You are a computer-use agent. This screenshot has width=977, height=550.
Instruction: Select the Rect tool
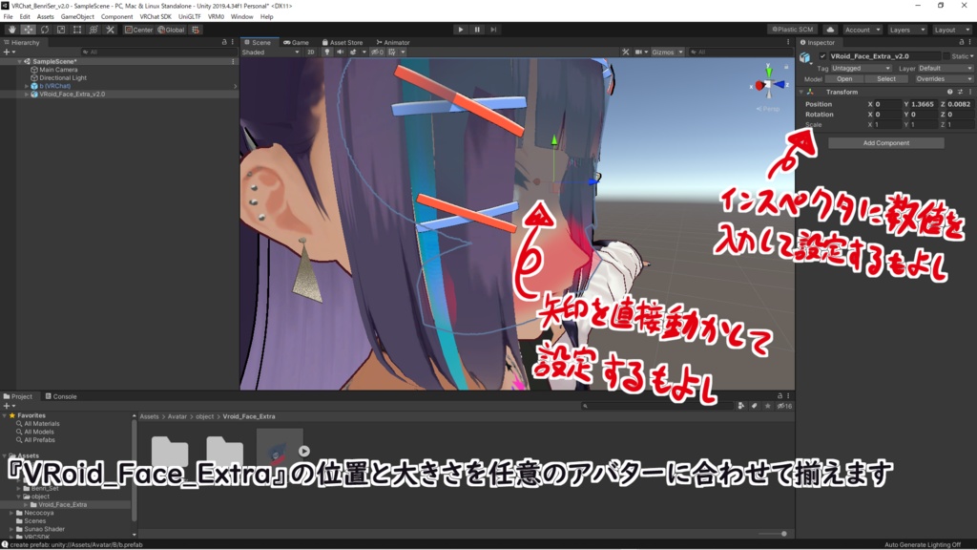click(x=77, y=30)
